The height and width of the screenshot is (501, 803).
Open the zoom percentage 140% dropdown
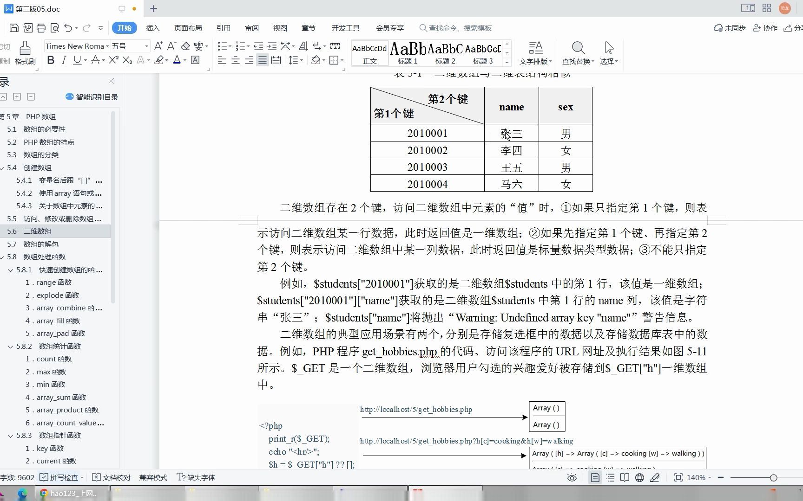coord(699,477)
